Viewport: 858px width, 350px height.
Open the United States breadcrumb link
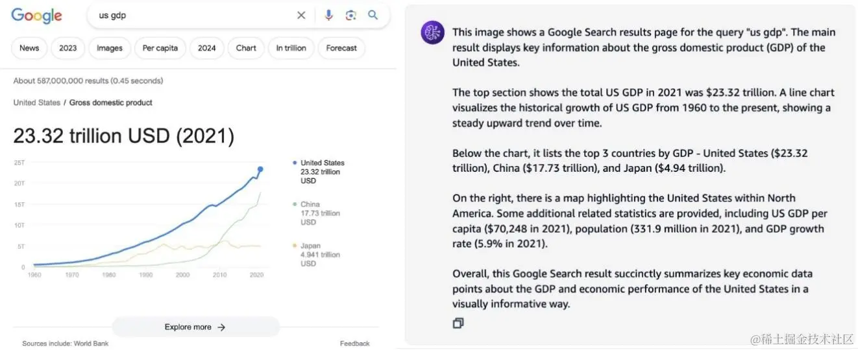pos(36,102)
